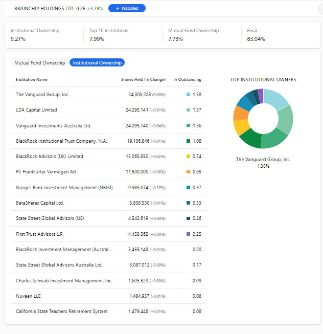Click Top 10 Institutions 7.99% stat
The width and height of the screenshot is (323, 334).
[108, 35]
